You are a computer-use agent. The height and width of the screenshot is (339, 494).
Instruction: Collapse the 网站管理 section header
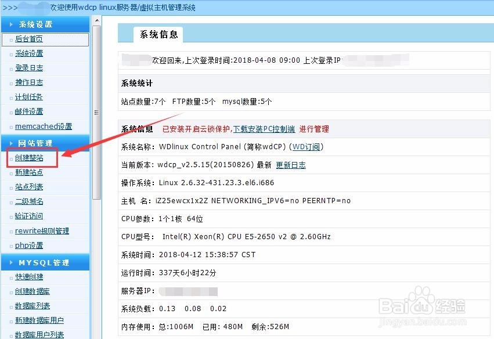pos(45,143)
